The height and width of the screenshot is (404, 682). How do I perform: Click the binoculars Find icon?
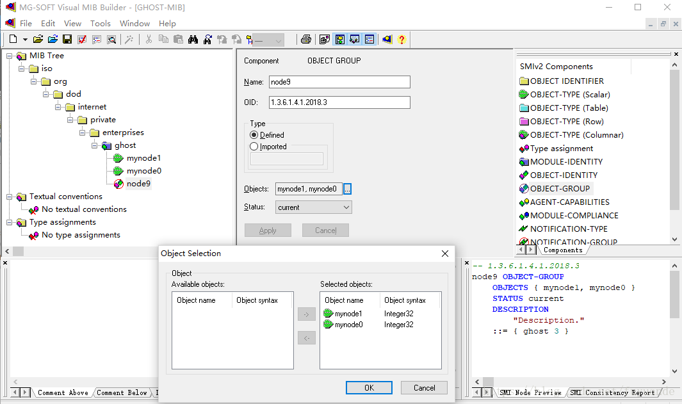[x=193, y=40]
